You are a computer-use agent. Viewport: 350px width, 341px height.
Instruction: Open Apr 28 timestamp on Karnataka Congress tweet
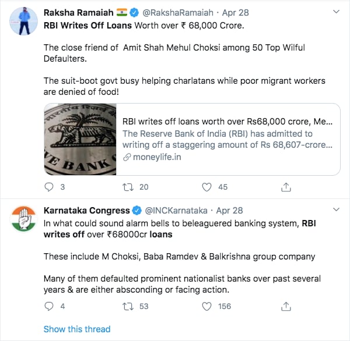coord(229,210)
